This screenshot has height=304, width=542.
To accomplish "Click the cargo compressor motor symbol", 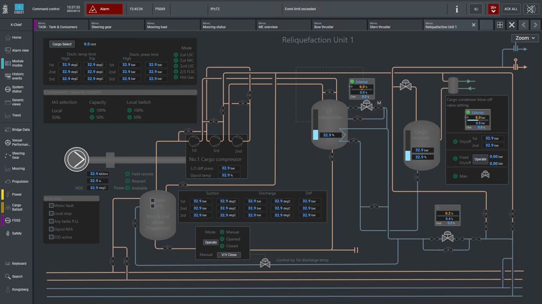I will coord(77,159).
